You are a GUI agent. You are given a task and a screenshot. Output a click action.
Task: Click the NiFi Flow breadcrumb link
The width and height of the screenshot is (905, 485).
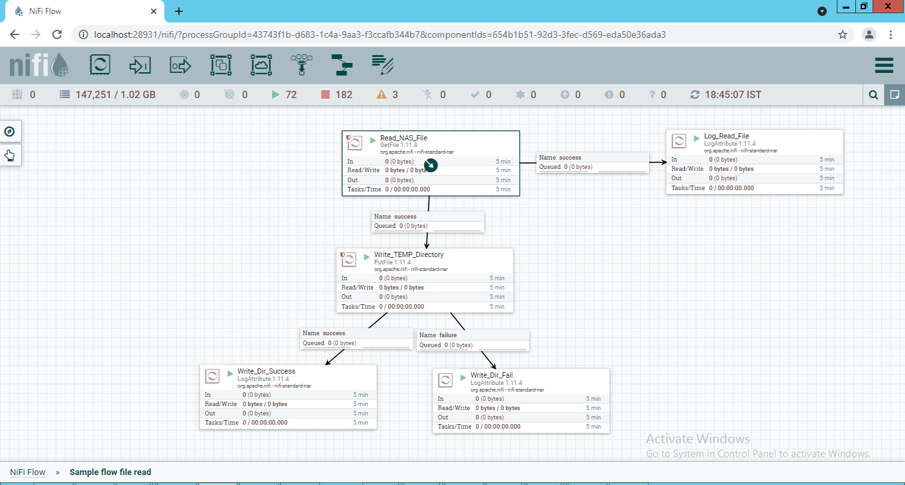pyautogui.click(x=27, y=472)
